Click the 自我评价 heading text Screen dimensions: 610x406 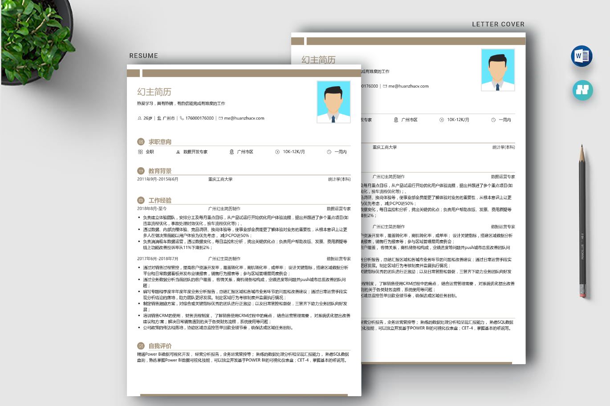[x=160, y=346]
